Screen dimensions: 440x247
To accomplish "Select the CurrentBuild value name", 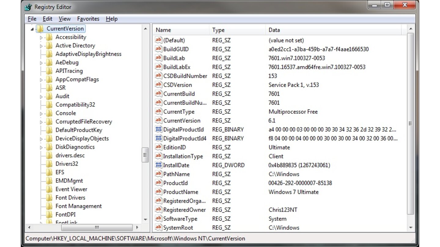I will point(179,94).
